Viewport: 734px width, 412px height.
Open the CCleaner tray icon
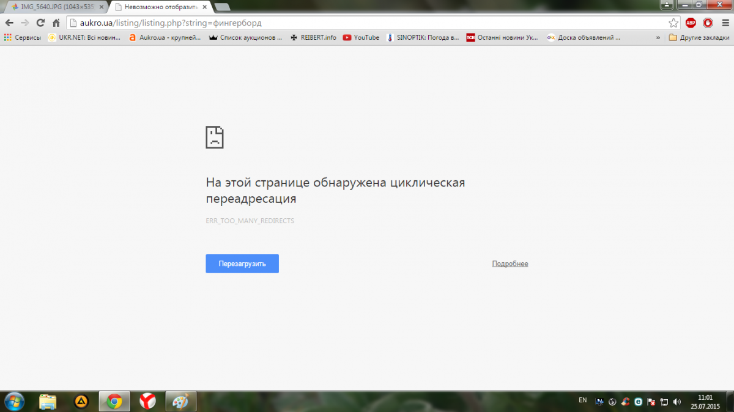(625, 402)
